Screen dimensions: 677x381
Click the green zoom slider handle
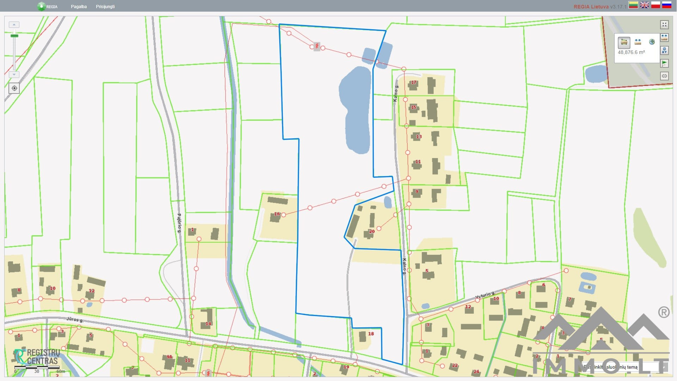click(14, 36)
